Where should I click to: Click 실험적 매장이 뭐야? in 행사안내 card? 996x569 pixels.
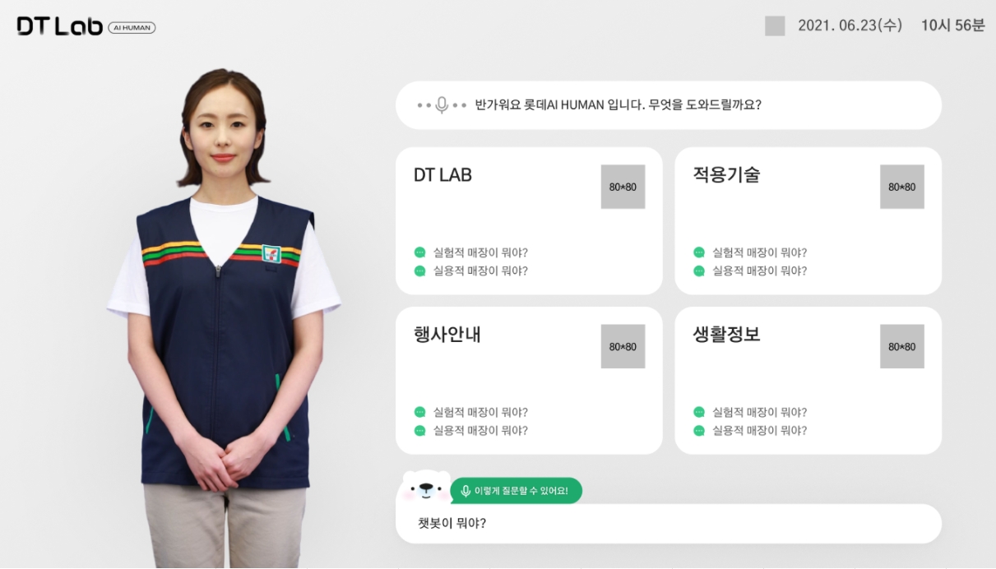tap(480, 412)
